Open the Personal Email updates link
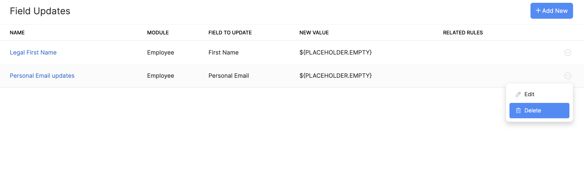The image size is (584, 170). (x=42, y=76)
